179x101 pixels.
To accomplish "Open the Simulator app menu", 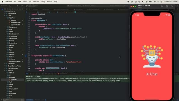I will point(9,2).
